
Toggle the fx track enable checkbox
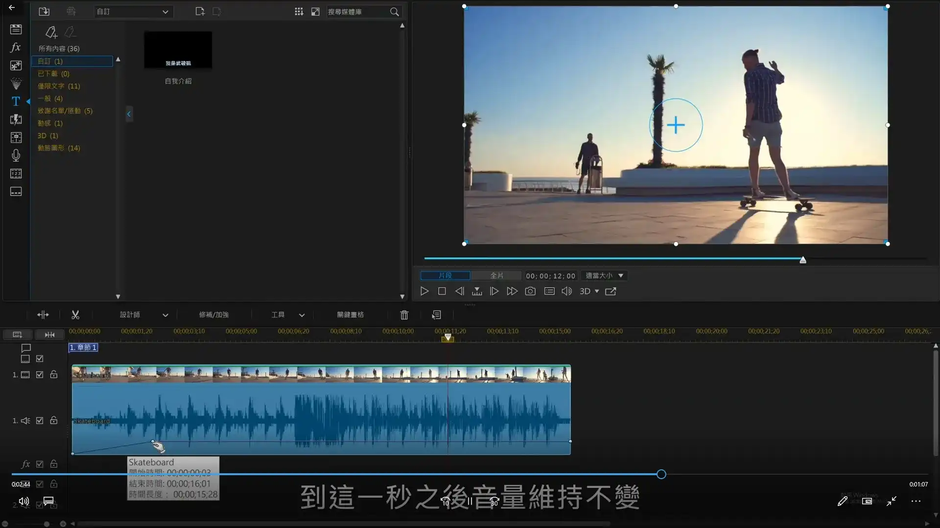click(x=40, y=464)
